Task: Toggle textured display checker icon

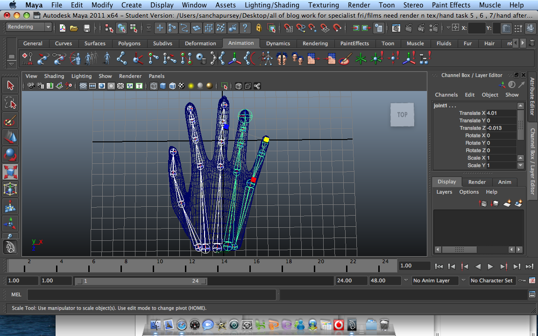Action: (182, 86)
